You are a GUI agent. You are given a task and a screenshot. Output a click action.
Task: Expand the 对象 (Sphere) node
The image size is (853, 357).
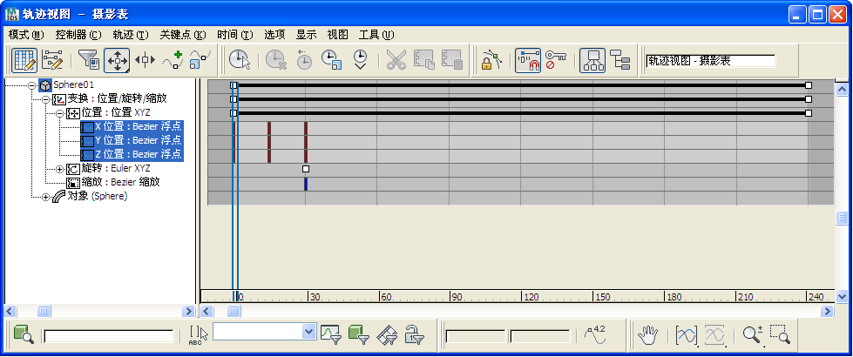point(45,197)
